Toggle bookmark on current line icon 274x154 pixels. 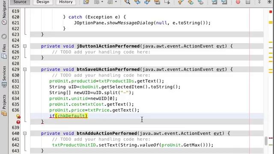[201, 2]
